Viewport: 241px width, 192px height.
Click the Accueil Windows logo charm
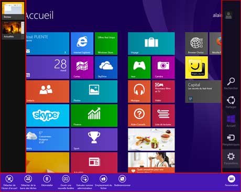coord(231,121)
